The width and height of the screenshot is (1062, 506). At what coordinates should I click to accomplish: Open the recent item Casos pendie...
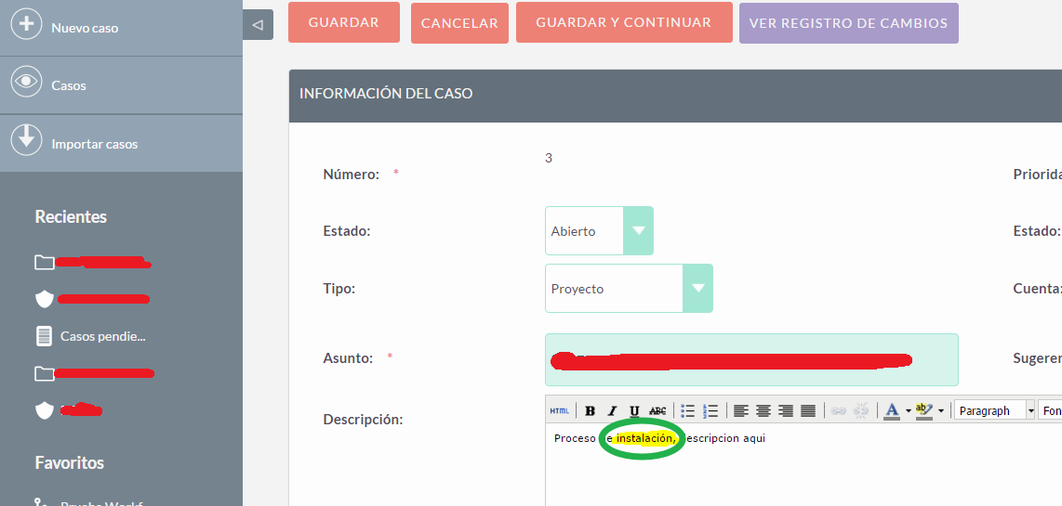pyautogui.click(x=103, y=335)
